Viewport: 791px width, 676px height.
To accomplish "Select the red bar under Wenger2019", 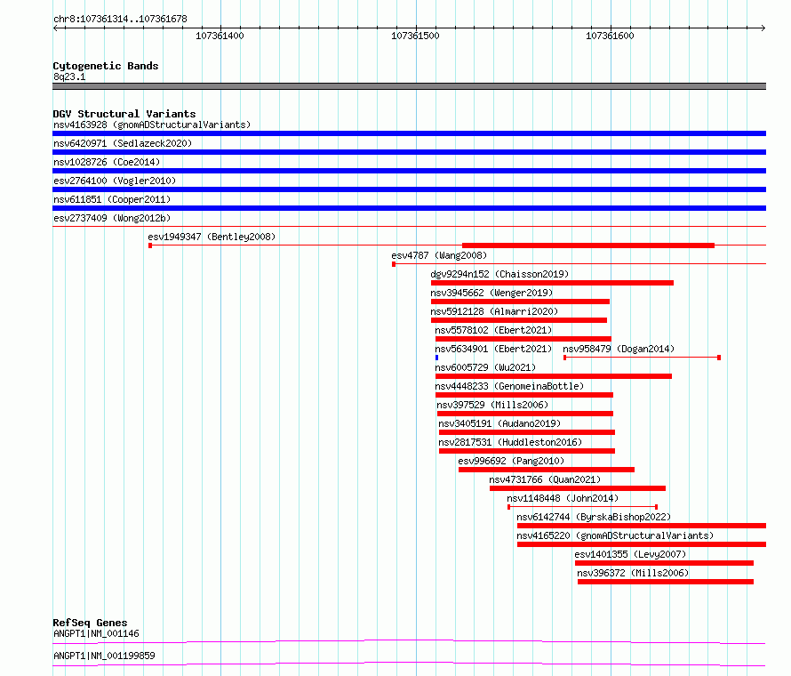I will tap(520, 302).
